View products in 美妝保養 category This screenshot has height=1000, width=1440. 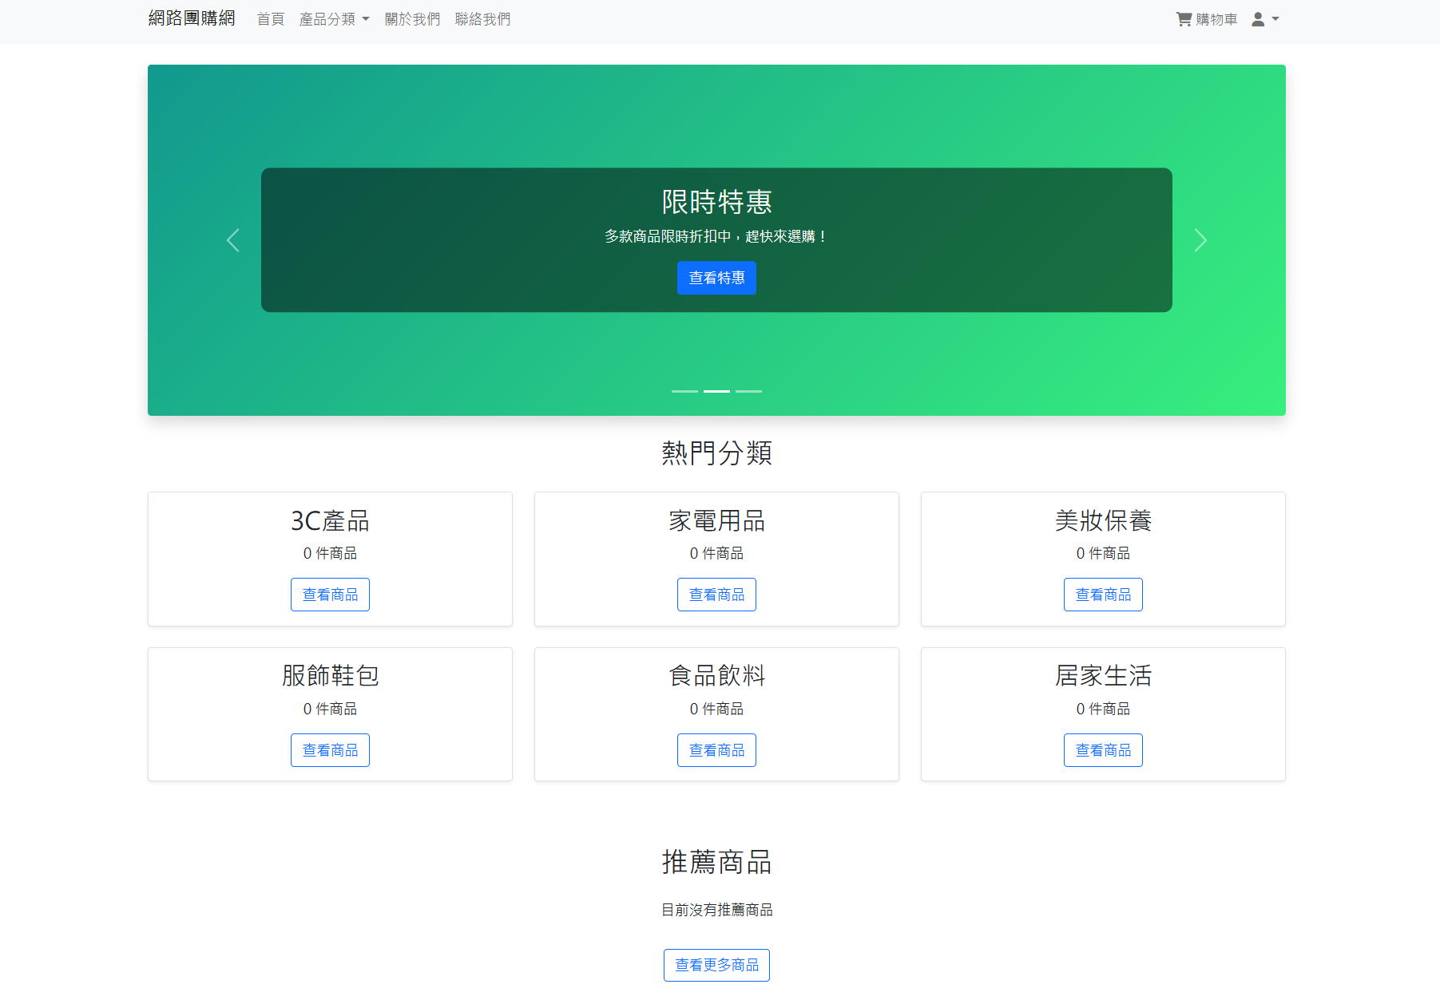pyautogui.click(x=1103, y=594)
